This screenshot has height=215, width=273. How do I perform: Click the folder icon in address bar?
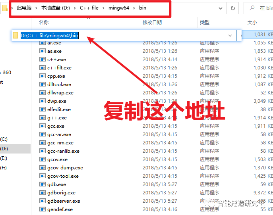tap(5, 8)
